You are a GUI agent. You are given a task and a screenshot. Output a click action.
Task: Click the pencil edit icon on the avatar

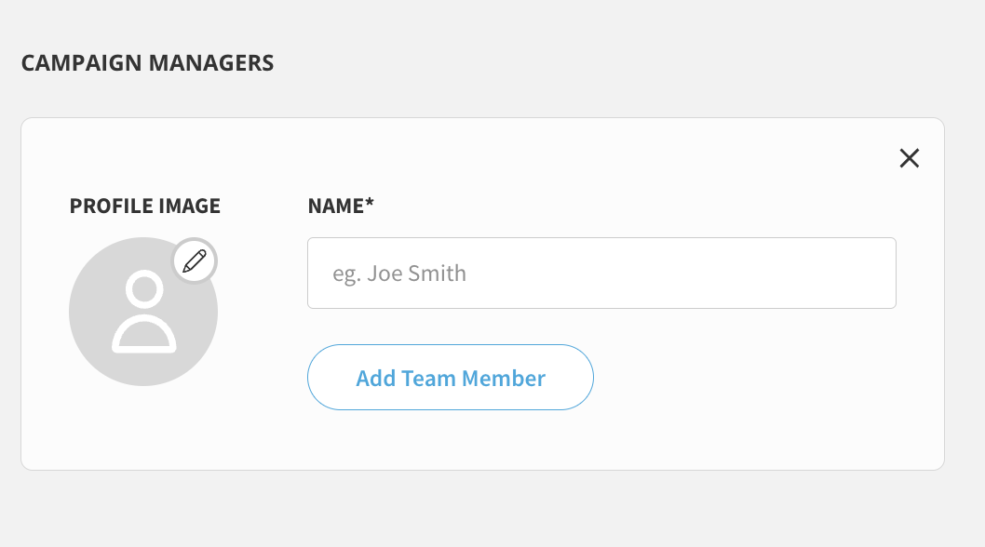[x=194, y=261]
